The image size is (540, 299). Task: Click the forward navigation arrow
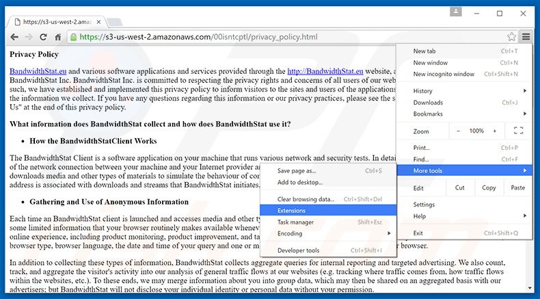29,37
